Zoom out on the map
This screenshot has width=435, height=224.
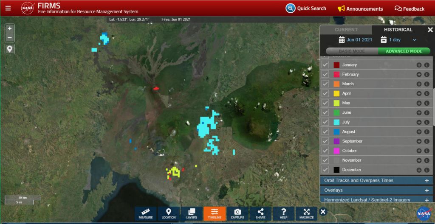pos(10,38)
